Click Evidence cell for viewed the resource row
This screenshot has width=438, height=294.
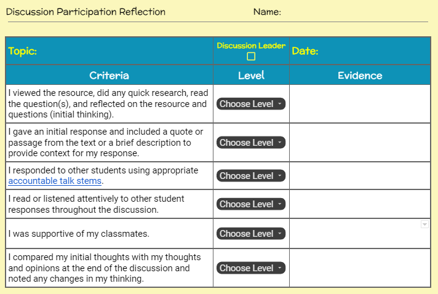click(360, 104)
